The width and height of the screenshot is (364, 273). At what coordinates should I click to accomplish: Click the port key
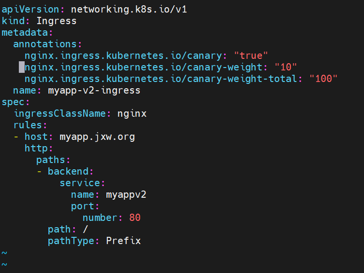click(83, 206)
